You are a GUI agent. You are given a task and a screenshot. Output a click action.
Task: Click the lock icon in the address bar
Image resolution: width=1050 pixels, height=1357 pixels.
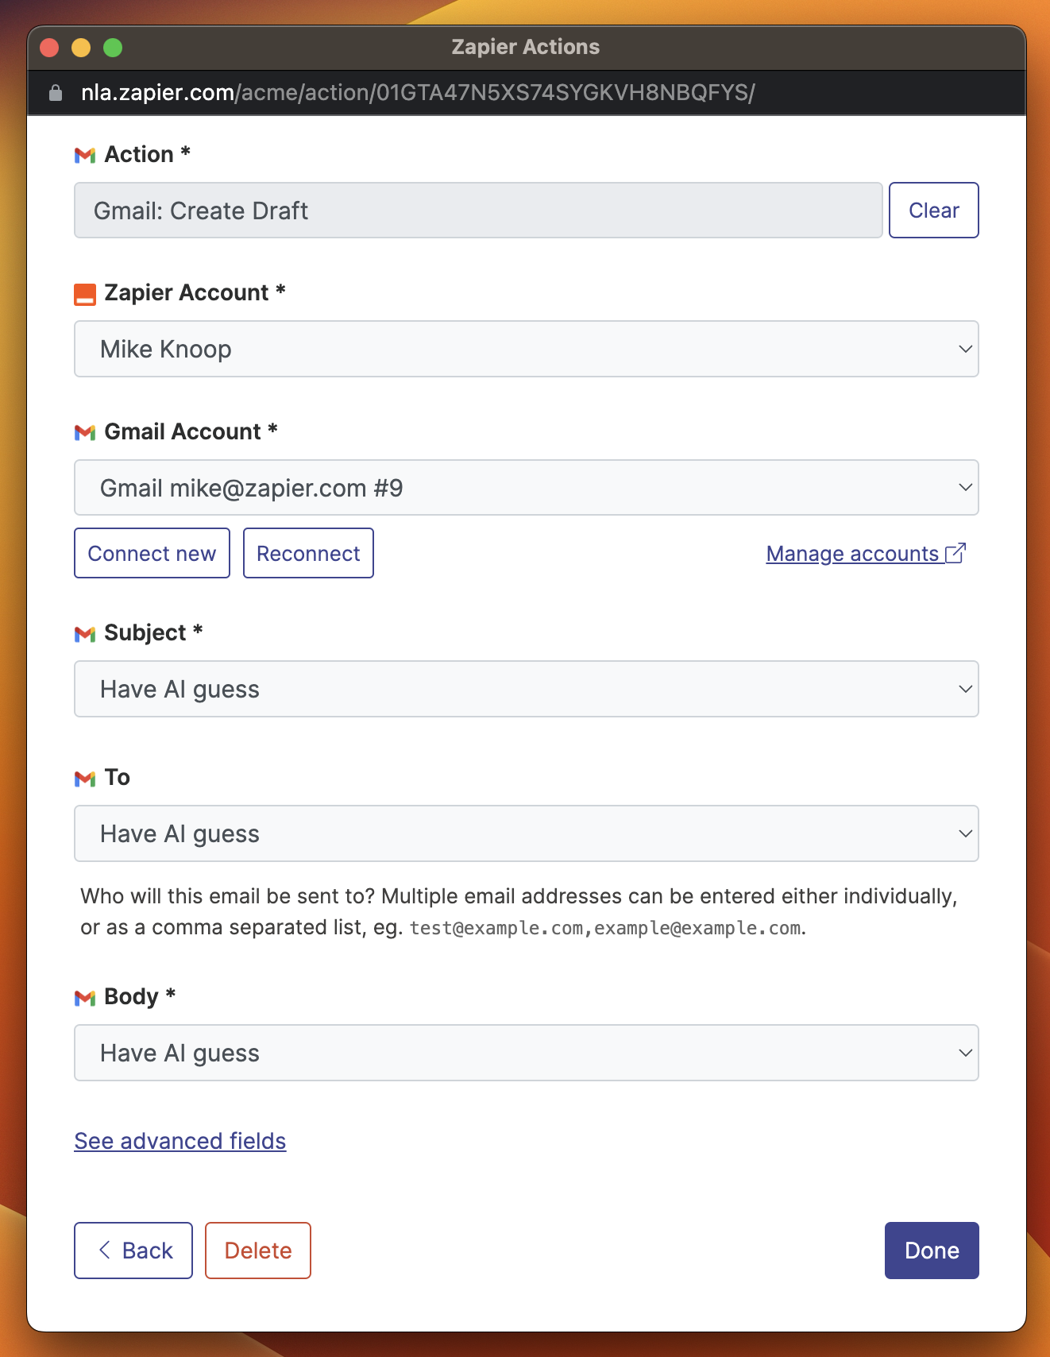click(x=56, y=93)
